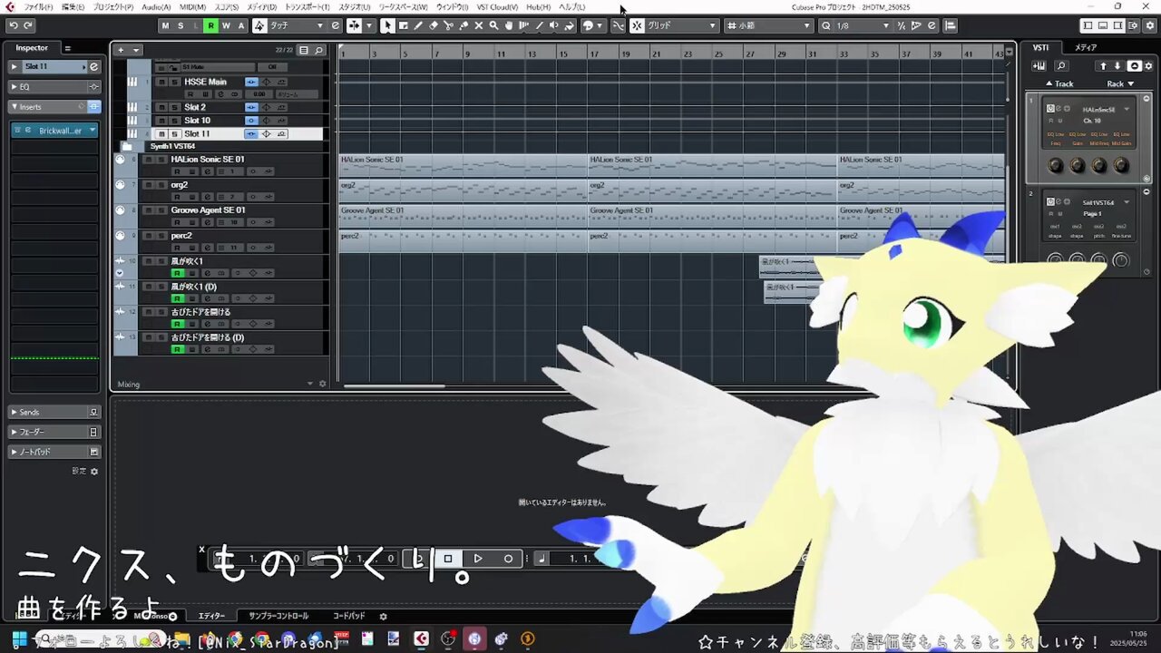Image resolution: width=1161 pixels, height=653 pixels.
Task: Click the Brickwall insert slot
Action: coord(54,131)
